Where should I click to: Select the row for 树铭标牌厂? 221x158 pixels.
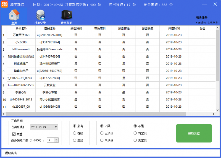pyautogui.click(x=21, y=64)
